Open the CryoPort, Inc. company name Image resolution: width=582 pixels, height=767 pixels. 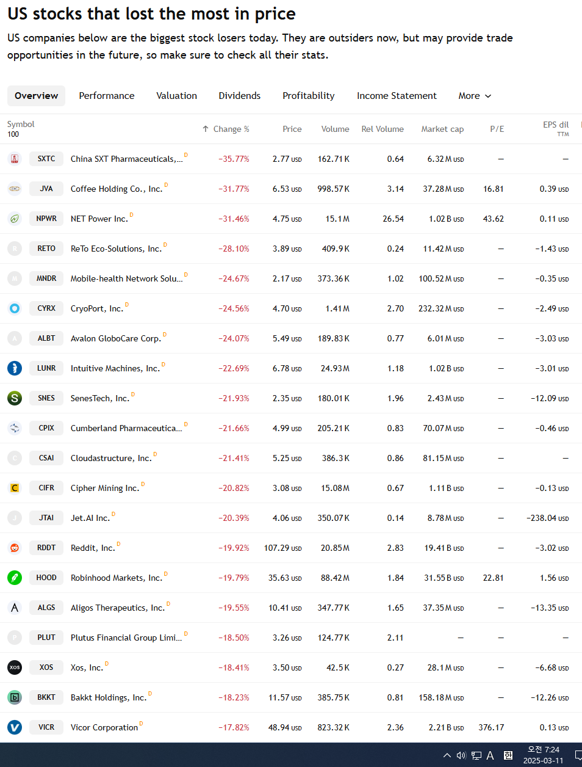[x=97, y=308]
